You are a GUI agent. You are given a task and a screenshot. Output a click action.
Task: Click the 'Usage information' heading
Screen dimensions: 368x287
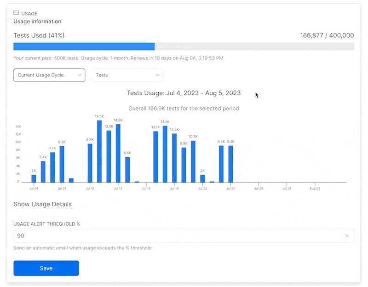(37, 22)
